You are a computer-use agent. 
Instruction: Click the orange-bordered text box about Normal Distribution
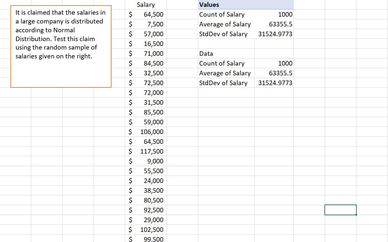pos(61,46)
